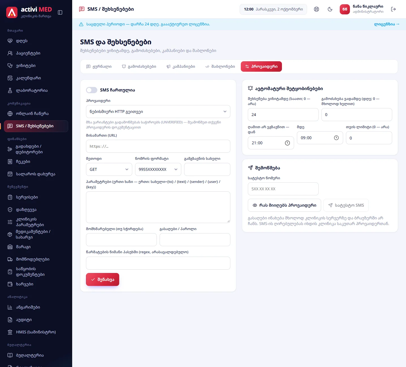Open HMIS (სამინისტრო) in sidebar
Screen dimensions: 406x367
[36, 332]
